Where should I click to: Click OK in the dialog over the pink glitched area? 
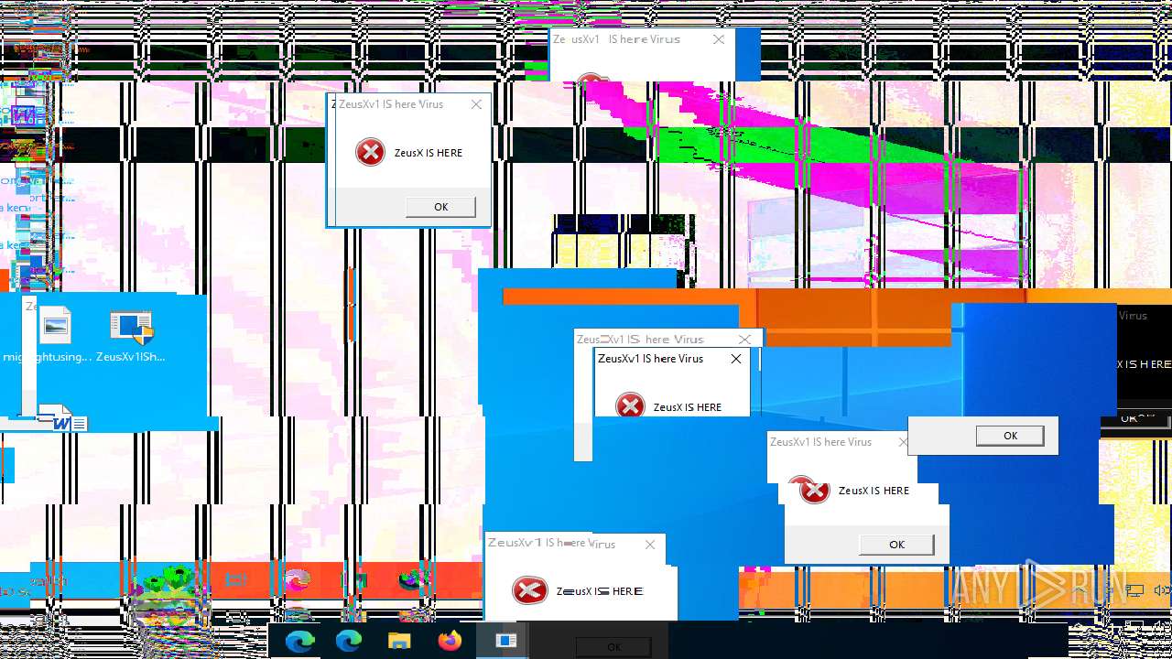(440, 207)
